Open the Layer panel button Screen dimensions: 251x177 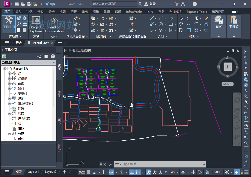218,27
